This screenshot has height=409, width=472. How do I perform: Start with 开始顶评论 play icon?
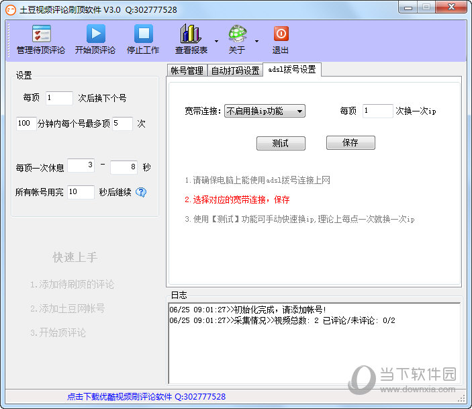96,34
